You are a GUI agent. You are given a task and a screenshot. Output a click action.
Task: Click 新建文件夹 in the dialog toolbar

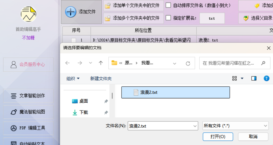(101, 79)
